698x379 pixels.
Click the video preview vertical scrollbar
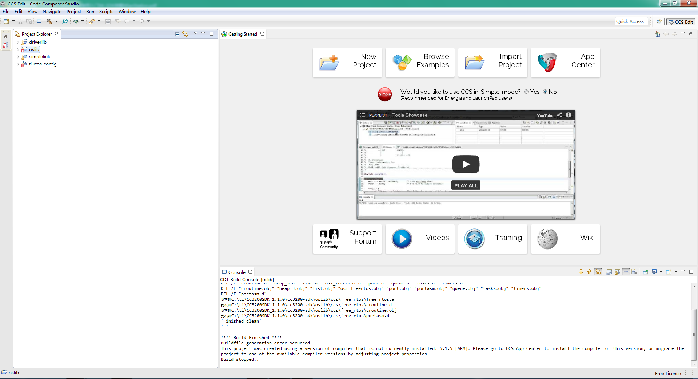tap(570, 169)
